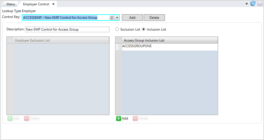
Task: Click the Access Group Inclusion List column header
Action: point(169,40)
